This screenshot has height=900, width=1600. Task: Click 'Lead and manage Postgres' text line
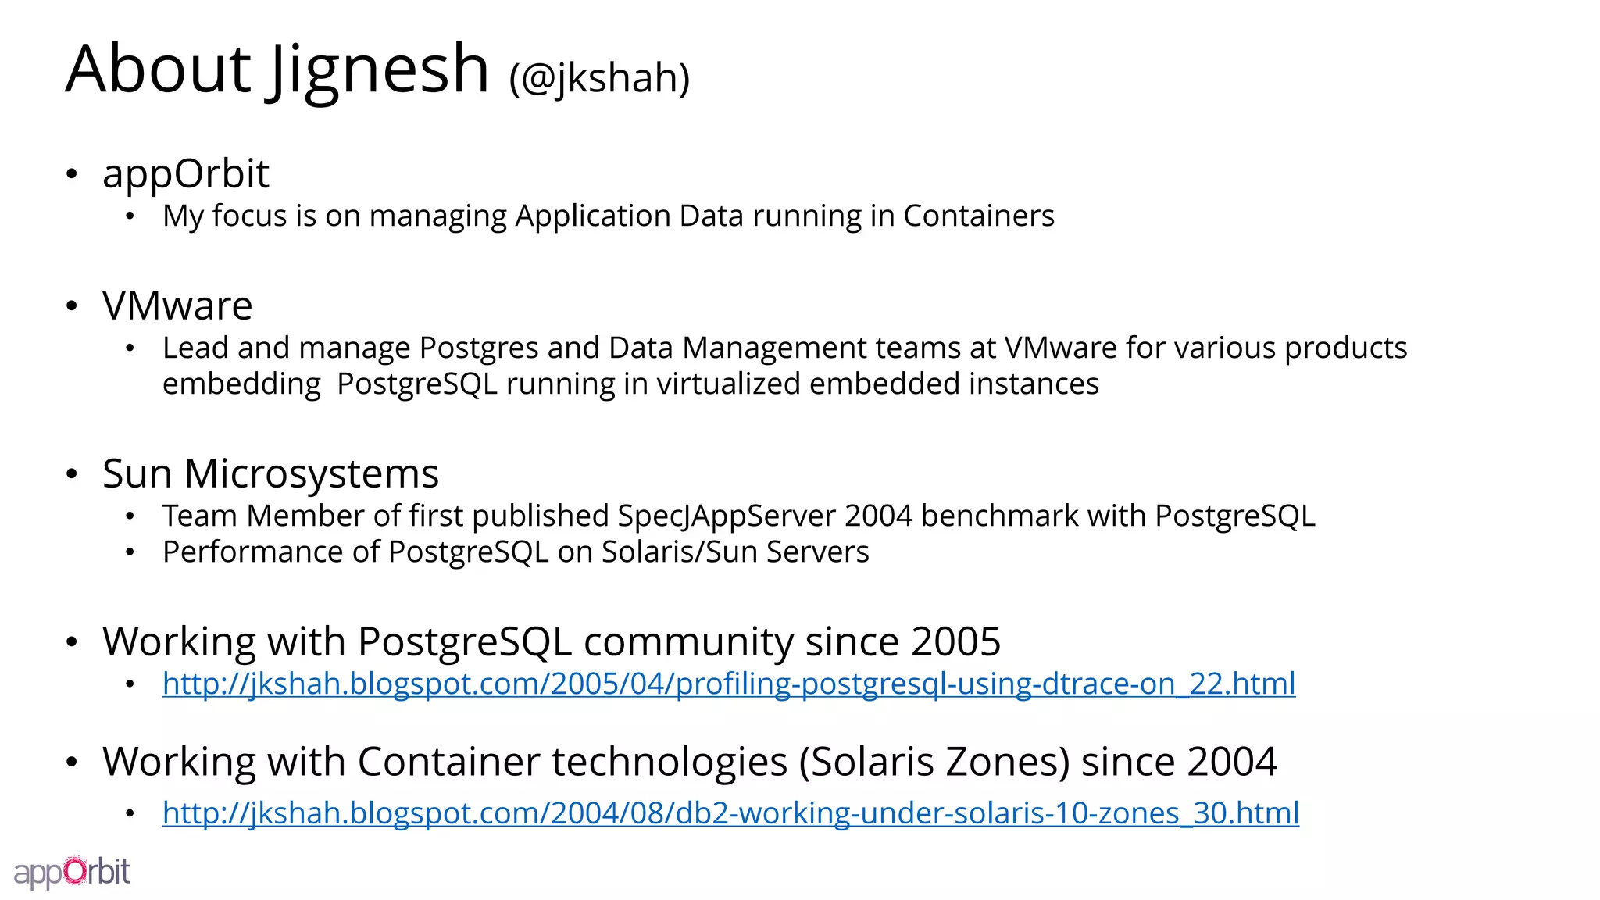[784, 348]
